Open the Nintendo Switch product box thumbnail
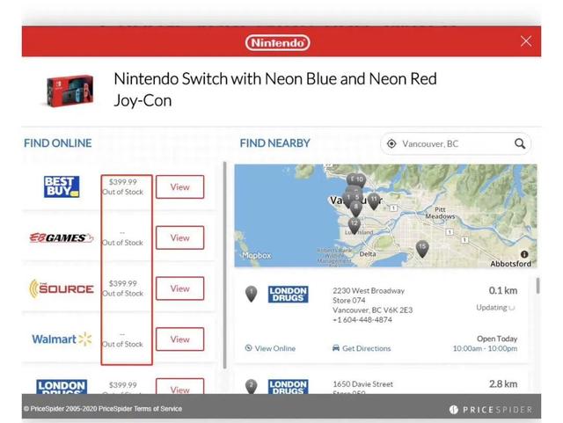This screenshot has height=423, width=563. 70,91
